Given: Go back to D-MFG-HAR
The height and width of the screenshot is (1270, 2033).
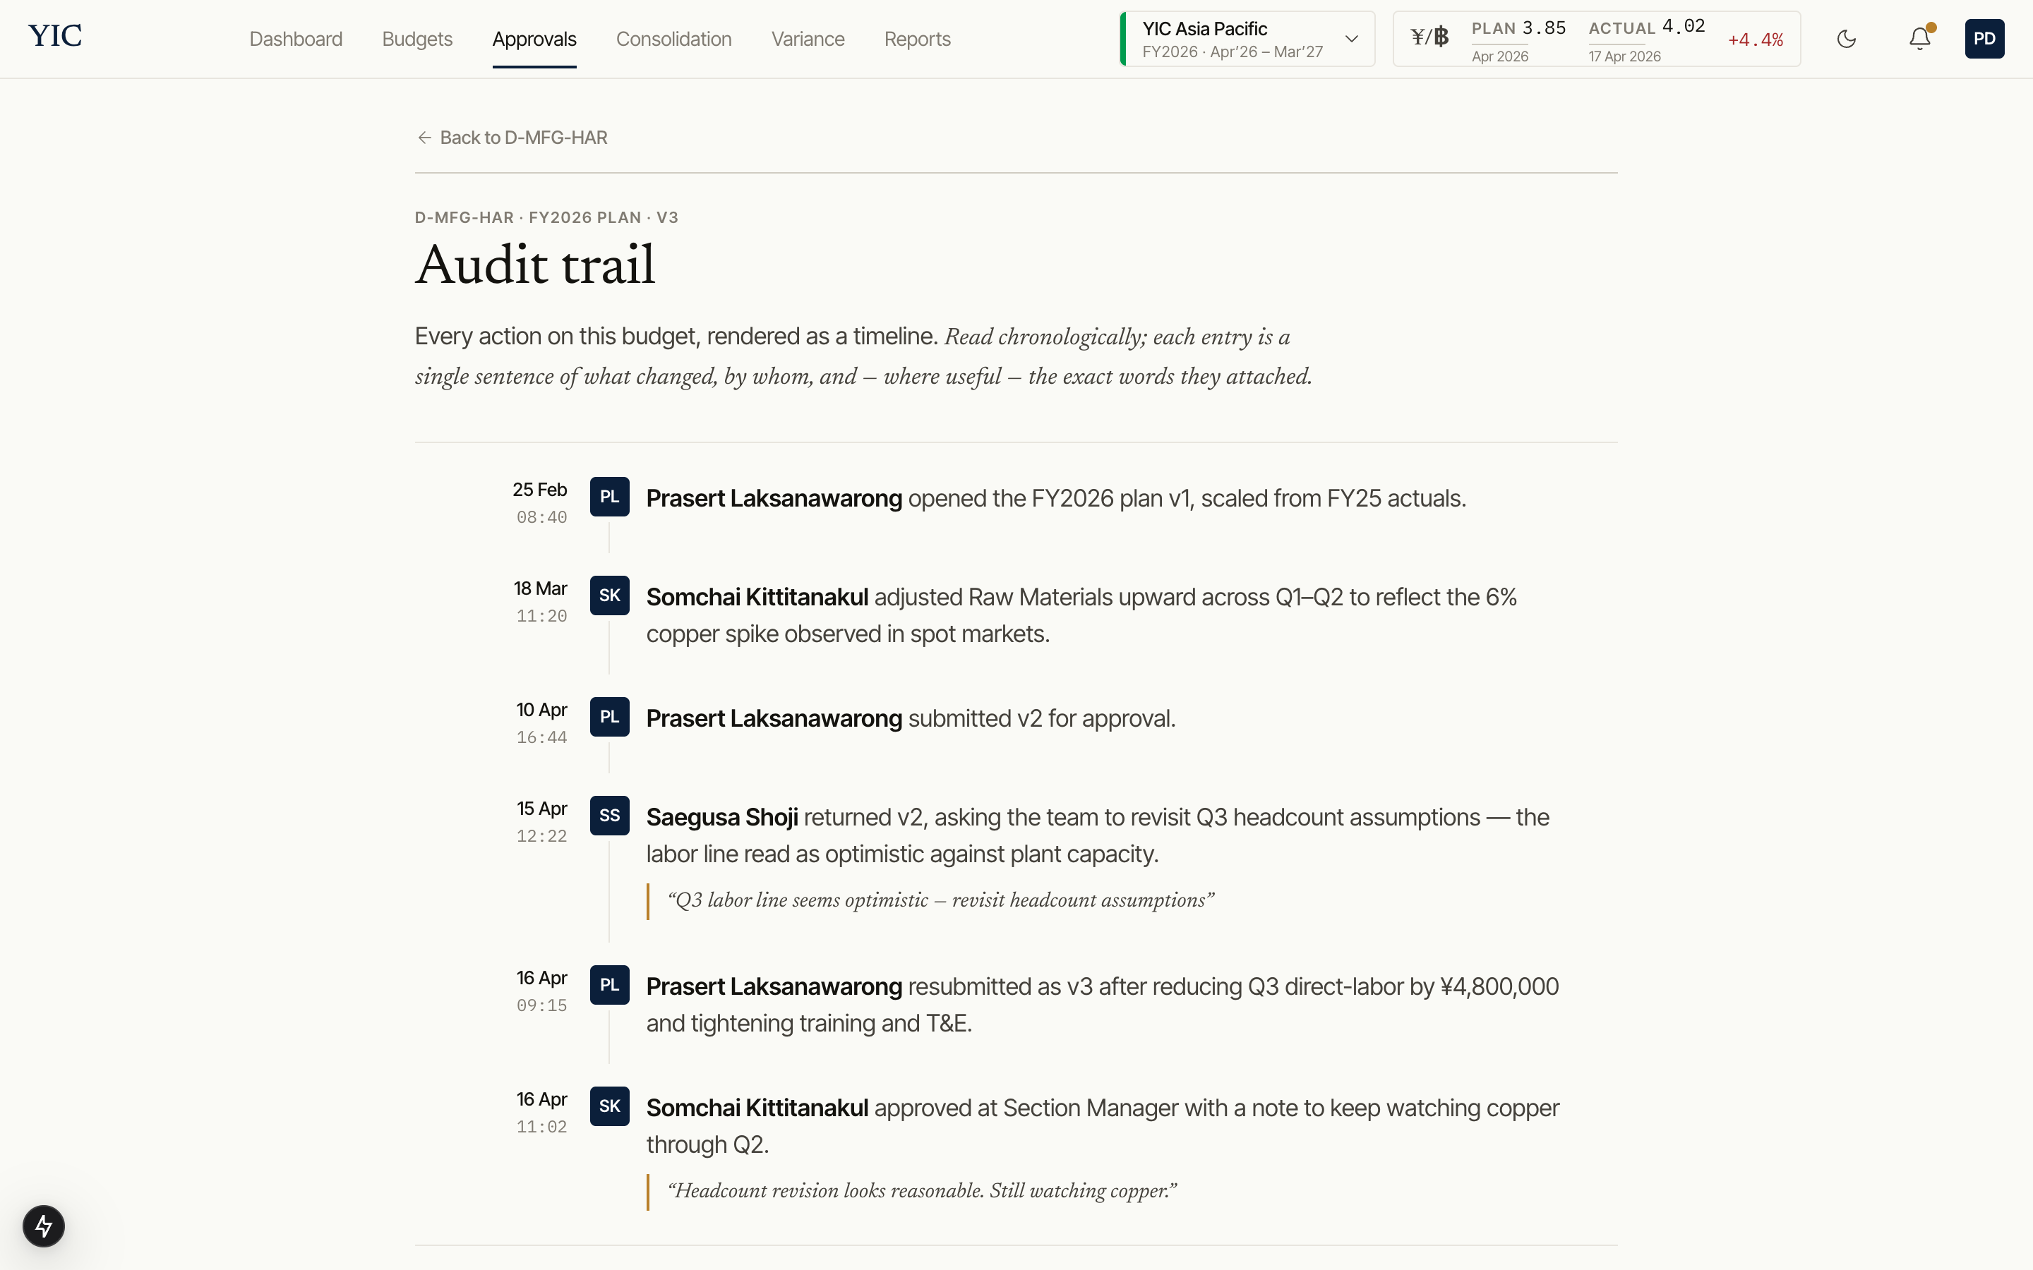Looking at the screenshot, I should click(512, 137).
